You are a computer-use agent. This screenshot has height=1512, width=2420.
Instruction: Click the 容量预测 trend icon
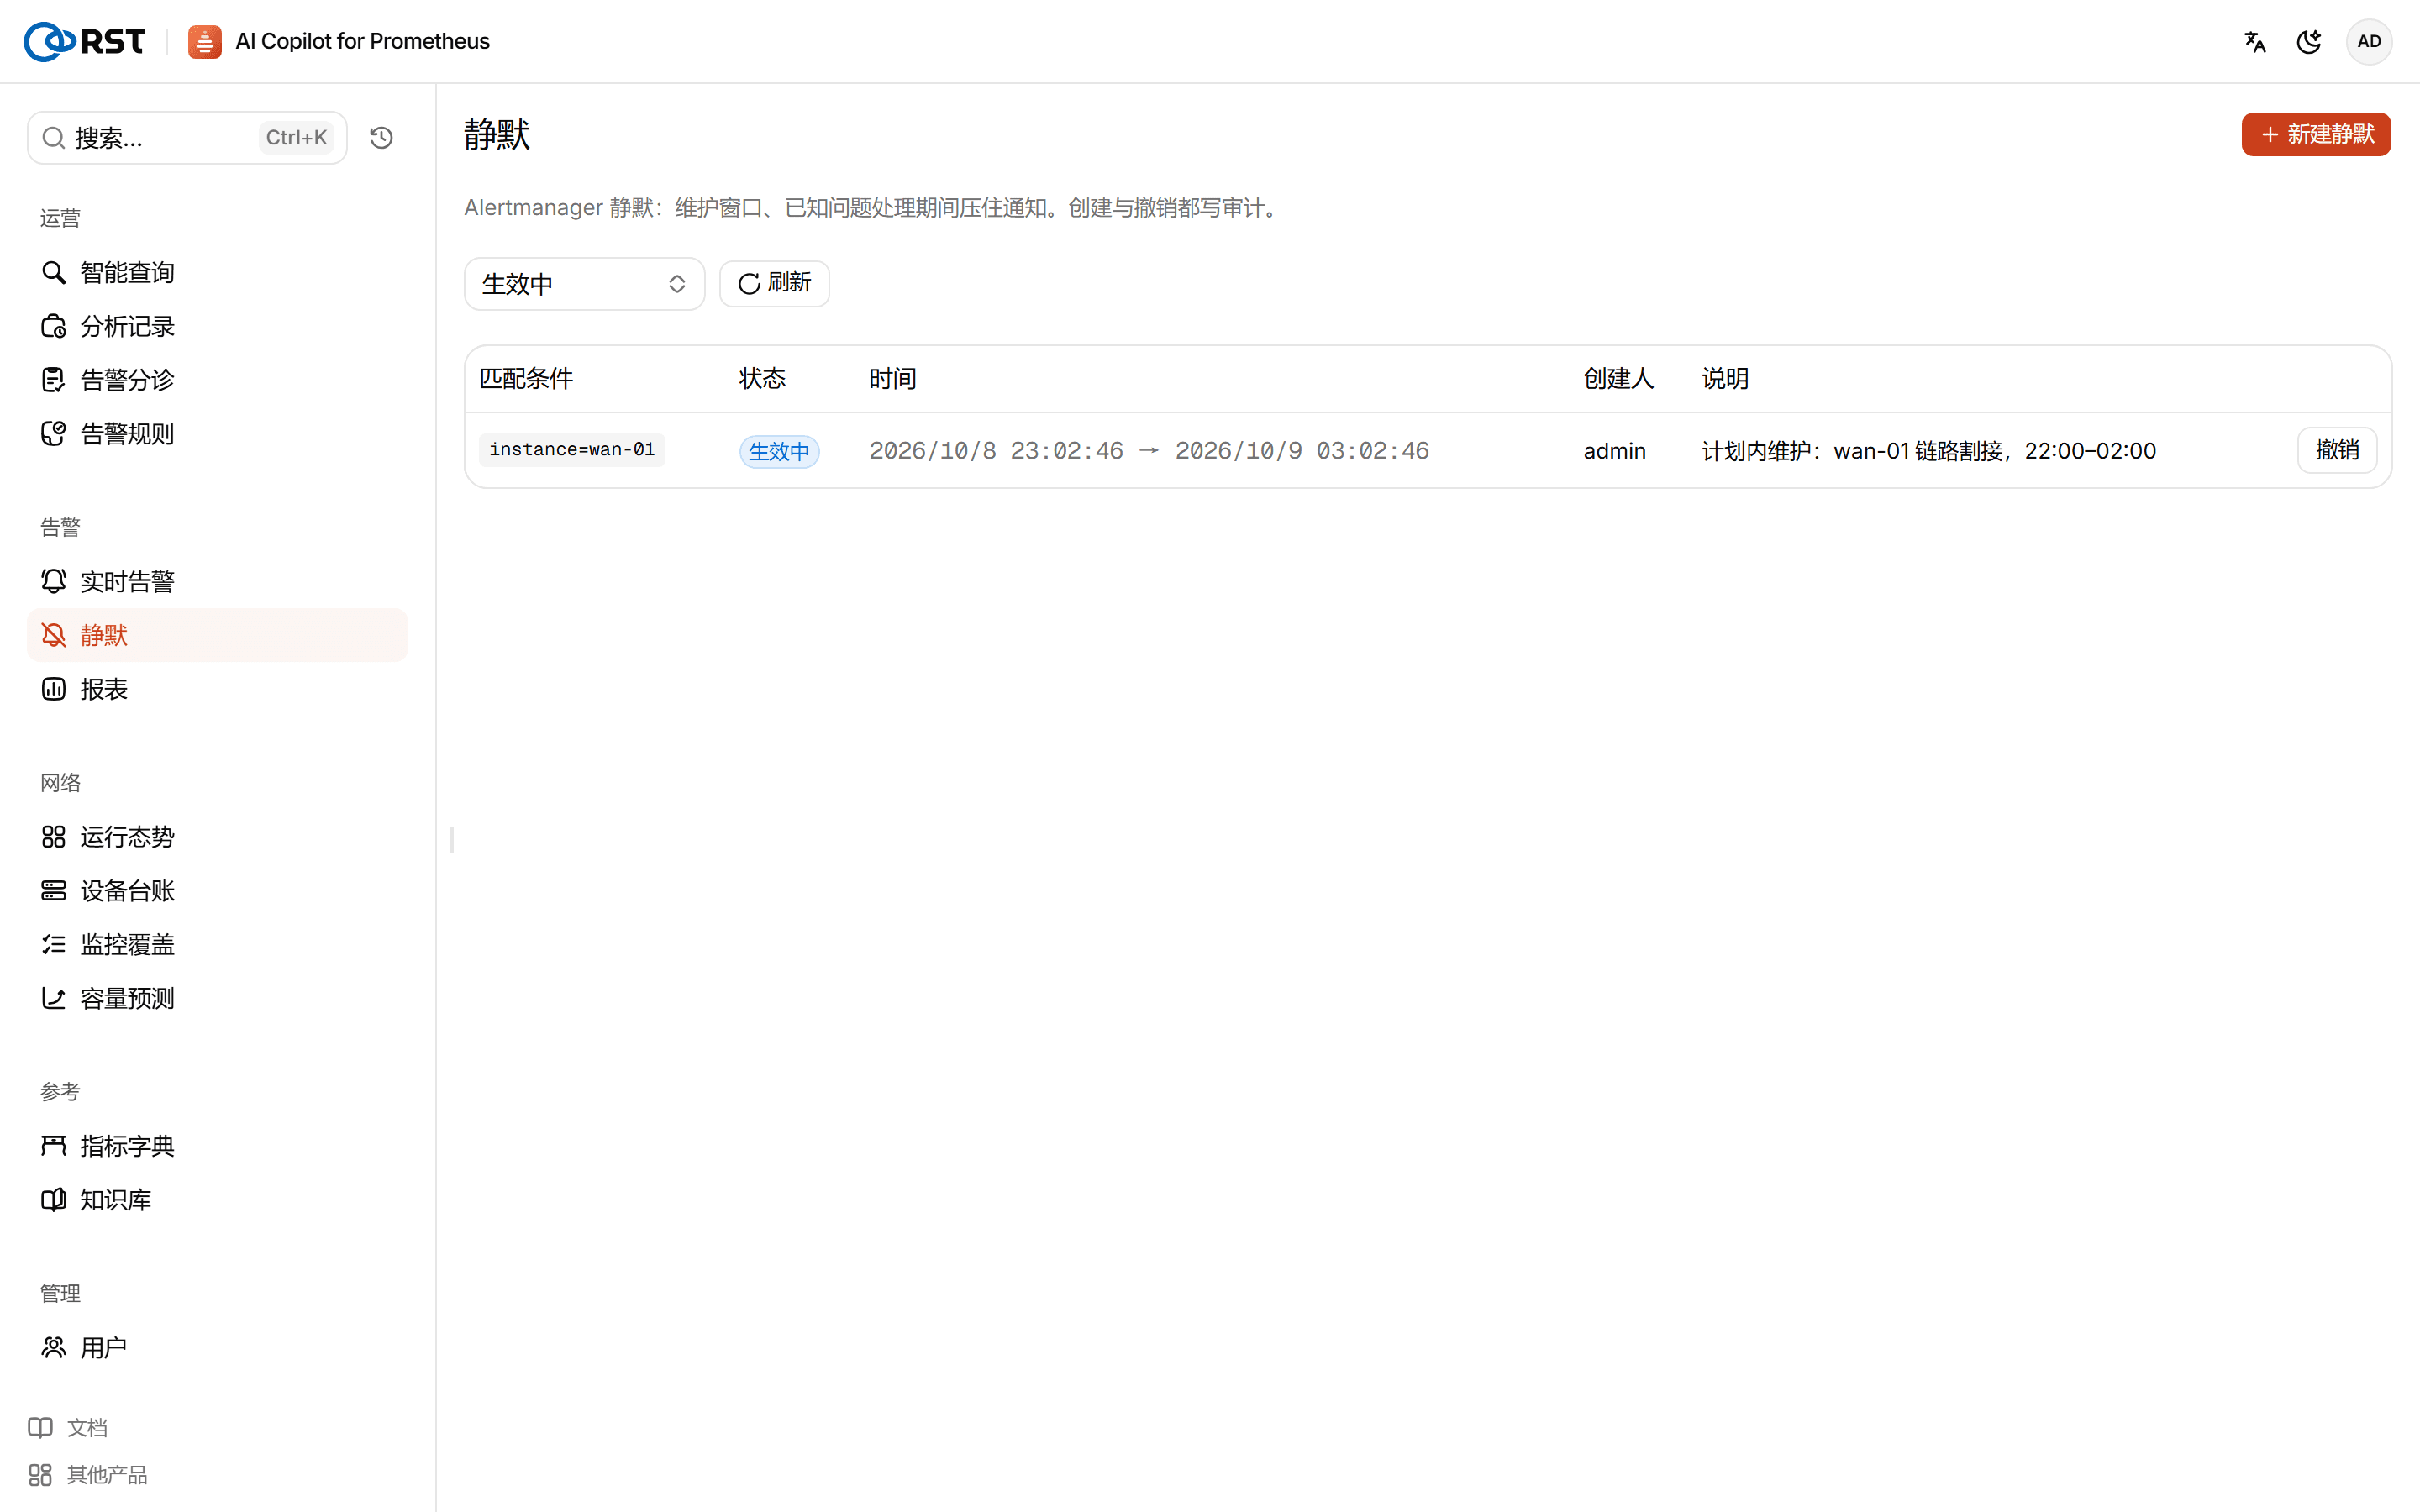pyautogui.click(x=54, y=998)
